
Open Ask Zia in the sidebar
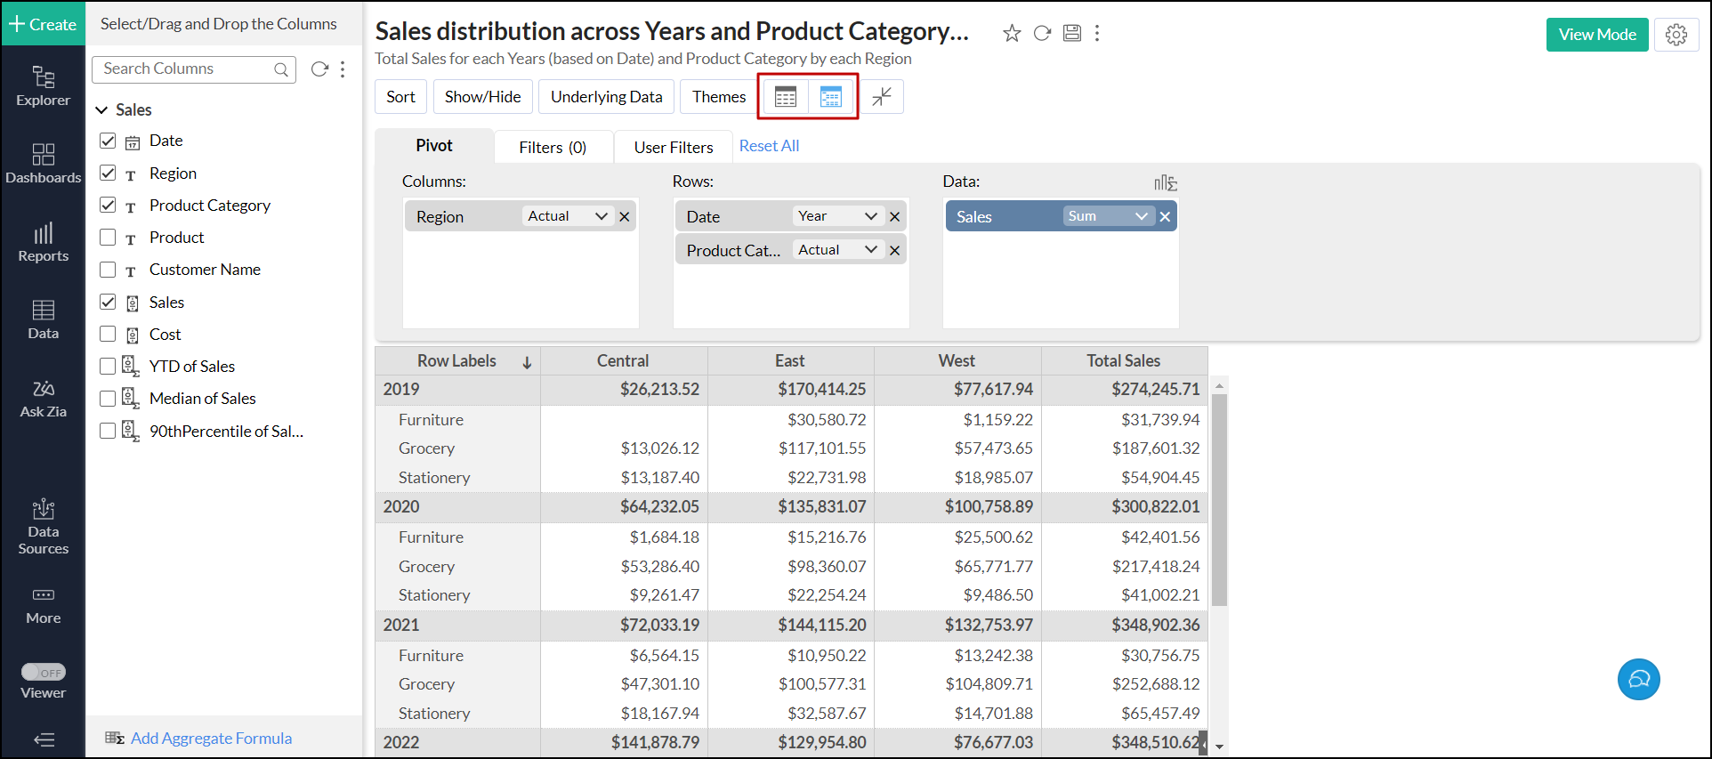coord(43,399)
